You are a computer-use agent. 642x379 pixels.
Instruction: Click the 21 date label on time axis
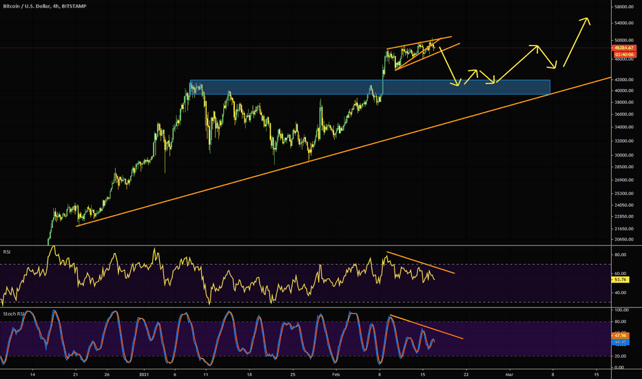[x=75, y=374]
